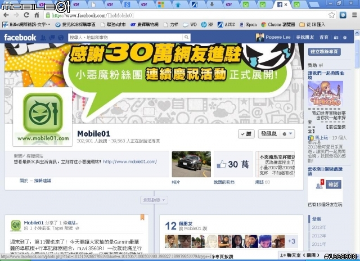360x261 pixels.
Task: Confirm the game invitation with 確認
Action: coord(334,184)
